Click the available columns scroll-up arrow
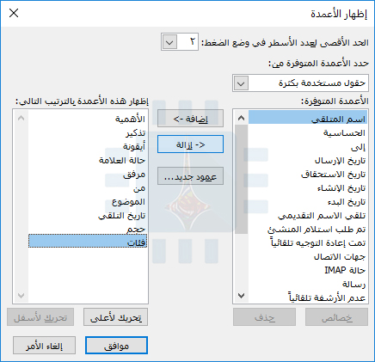Image resolution: width=375 pixels, height=362 pixels. click(241, 118)
